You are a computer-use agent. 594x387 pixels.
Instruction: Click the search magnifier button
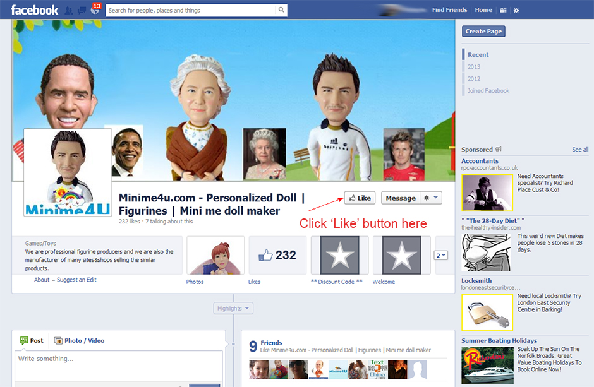(281, 10)
